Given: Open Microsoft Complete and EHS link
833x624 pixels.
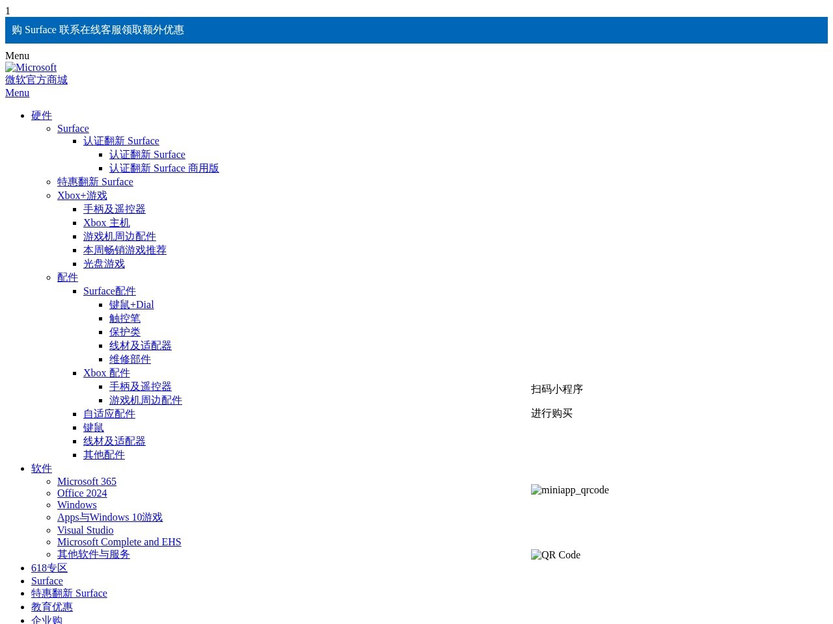Looking at the screenshot, I should click(119, 542).
